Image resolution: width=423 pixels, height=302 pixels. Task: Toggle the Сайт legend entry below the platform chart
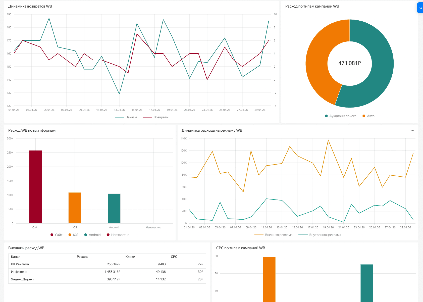pyautogui.click(x=57, y=235)
